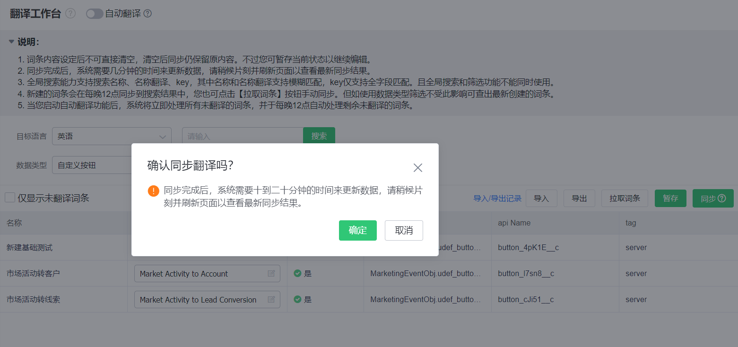Select the 市场活动转客户 row name

[x=33, y=273]
